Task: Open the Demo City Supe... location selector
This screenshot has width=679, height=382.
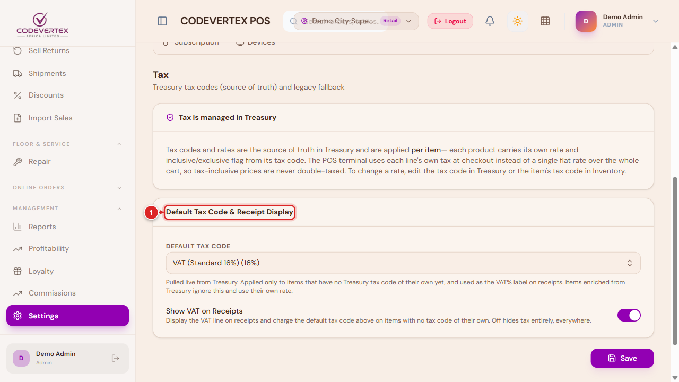Action: coord(356,21)
